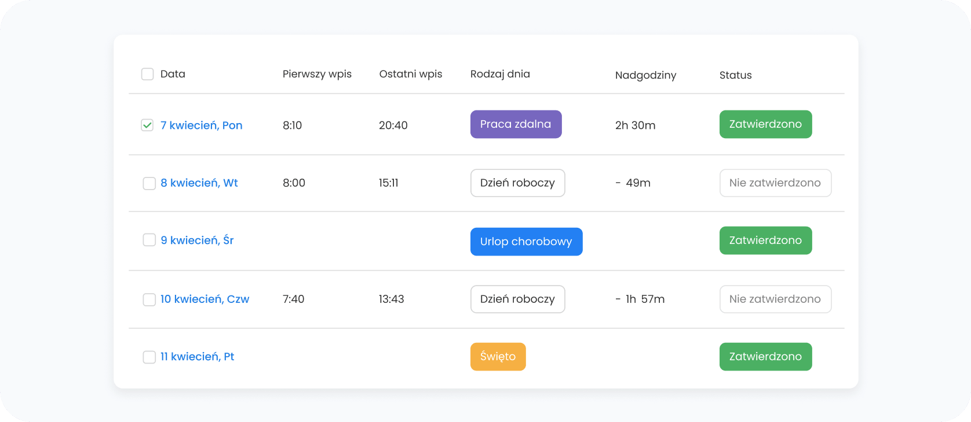Click the purple Praca zdalna badge
The image size is (971, 422).
tap(516, 124)
